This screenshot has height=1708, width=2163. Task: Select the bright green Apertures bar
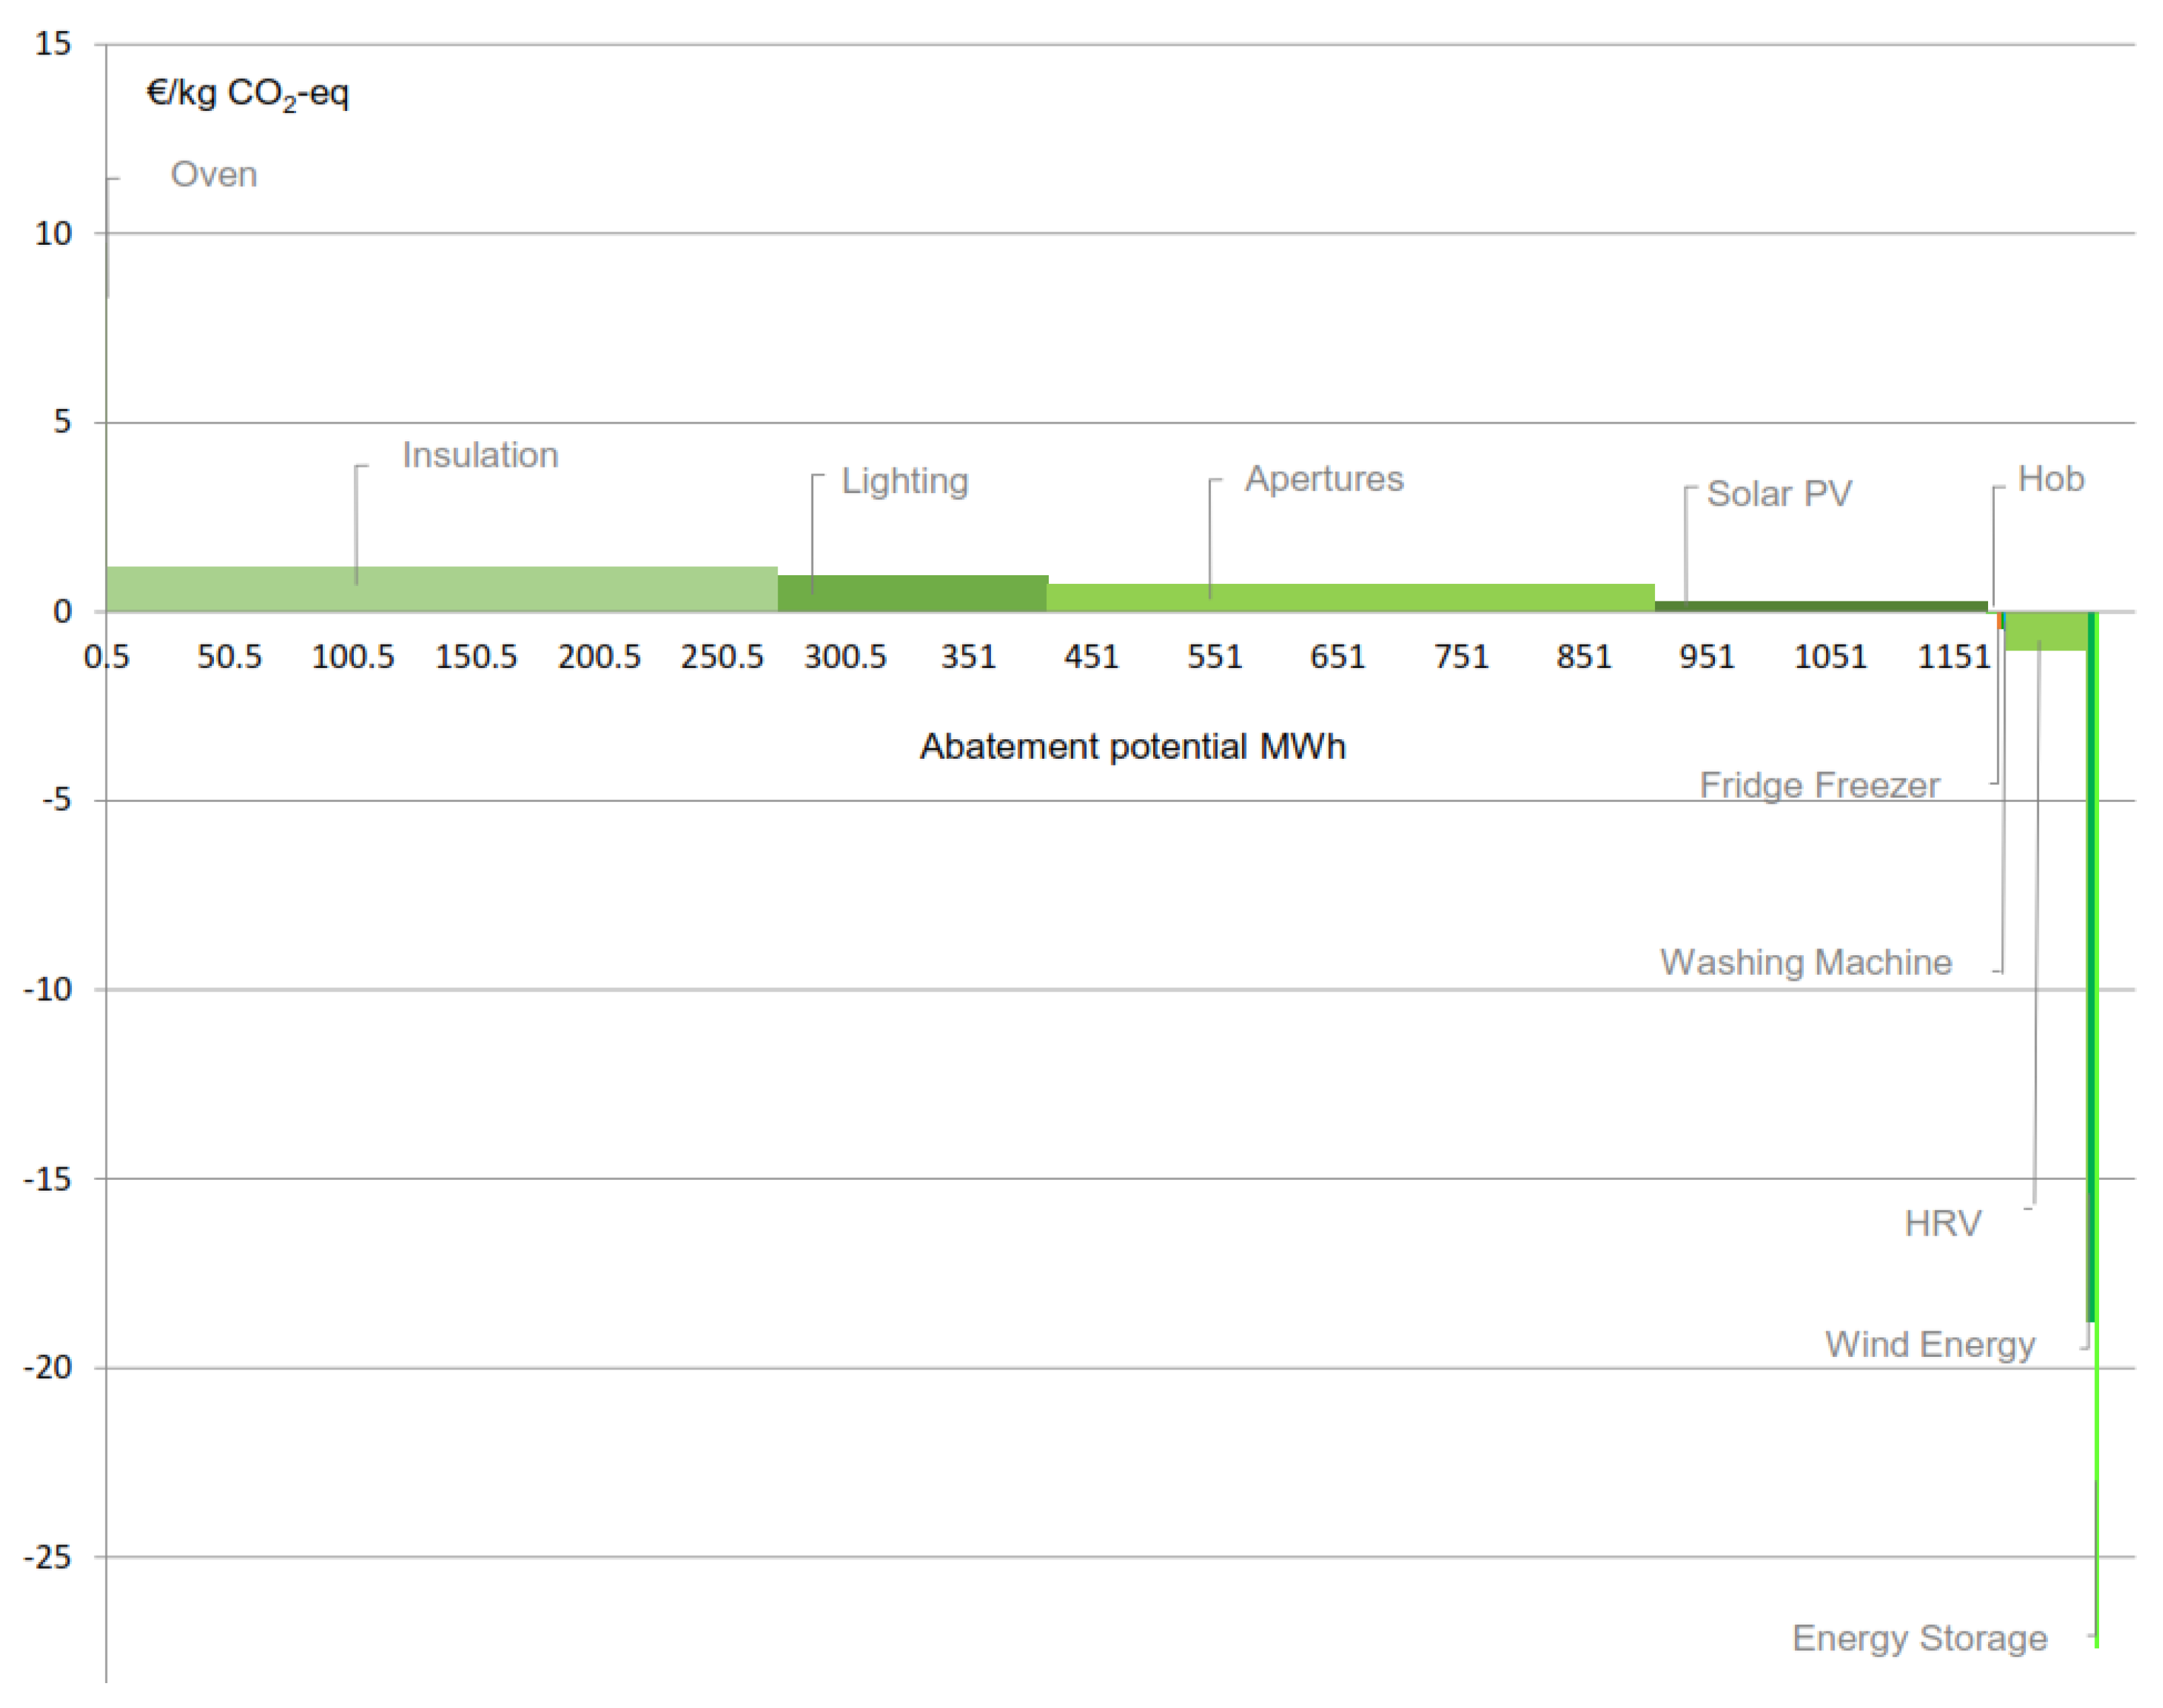[1350, 597]
